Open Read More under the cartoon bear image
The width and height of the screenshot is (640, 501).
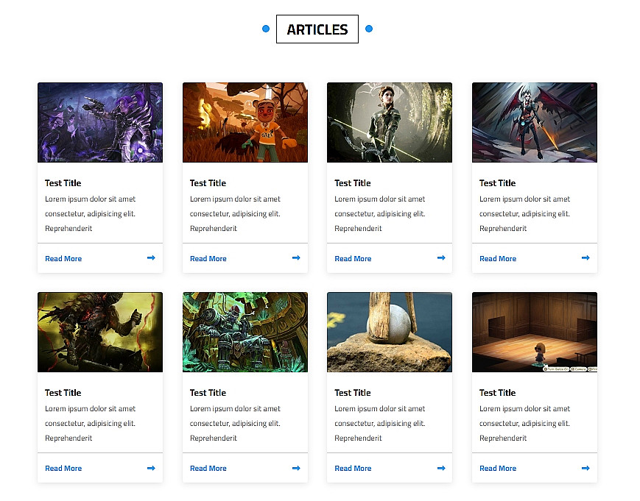(x=208, y=258)
